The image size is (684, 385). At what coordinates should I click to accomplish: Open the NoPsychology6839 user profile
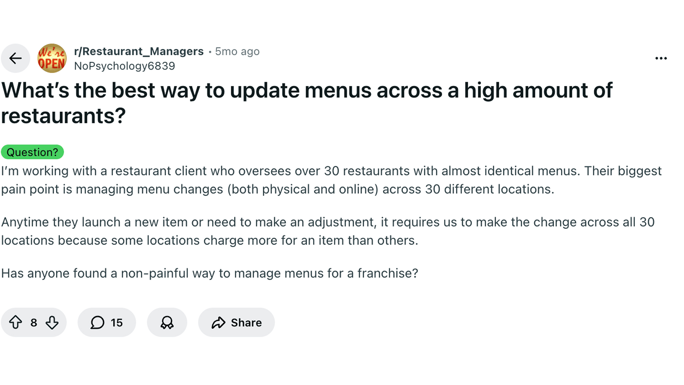click(x=124, y=66)
